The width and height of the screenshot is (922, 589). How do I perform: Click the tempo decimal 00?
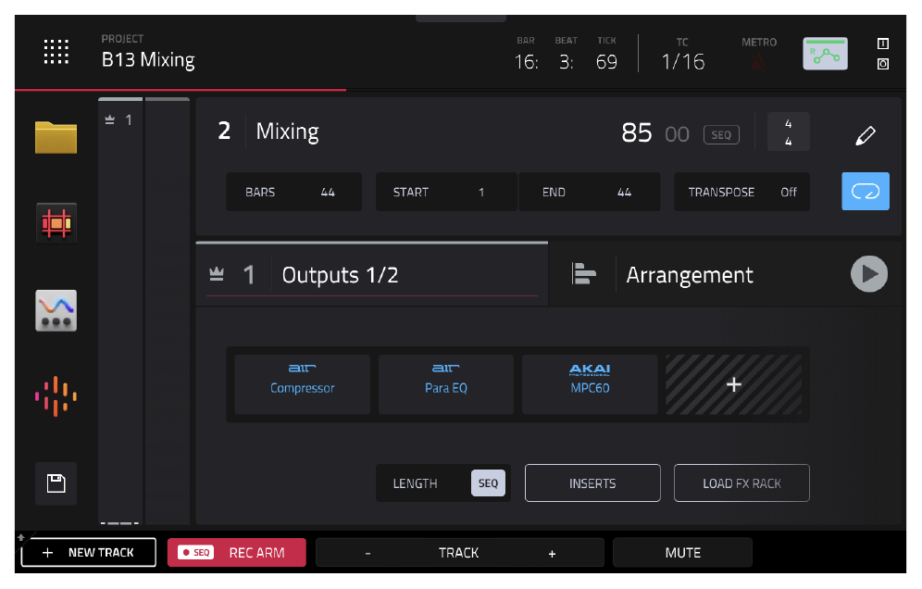tap(676, 134)
